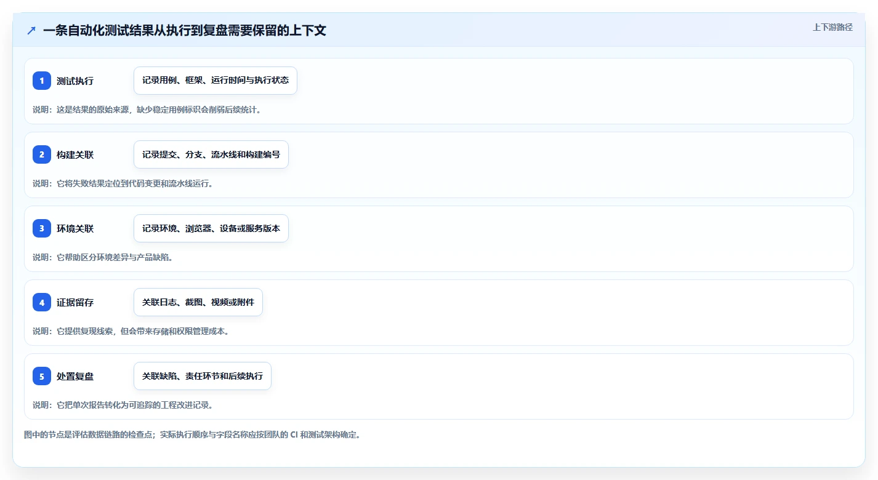The height and width of the screenshot is (480, 878).
Task: Click chip 记录环境、浏览器、设备或服务版本
Action: click(x=211, y=228)
